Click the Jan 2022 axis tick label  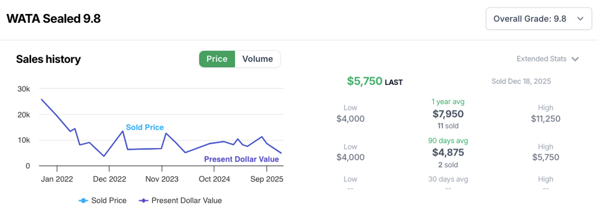(57, 179)
